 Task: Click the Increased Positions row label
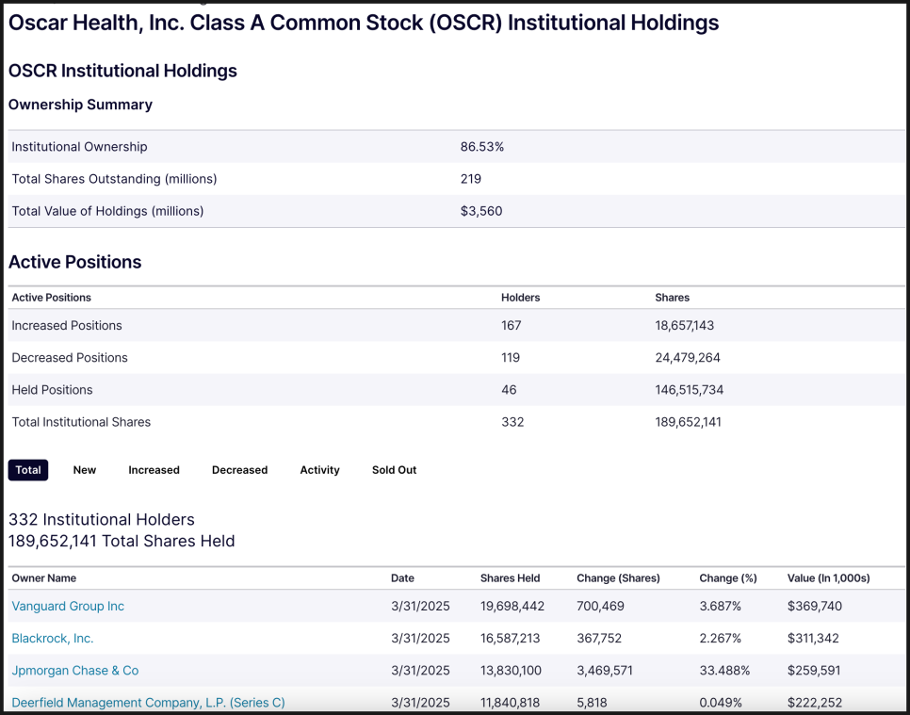click(67, 326)
